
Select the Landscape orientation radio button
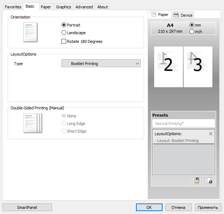(x=64, y=33)
